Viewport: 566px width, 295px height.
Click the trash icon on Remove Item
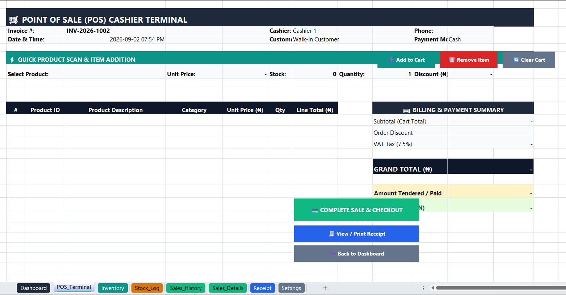click(x=452, y=60)
